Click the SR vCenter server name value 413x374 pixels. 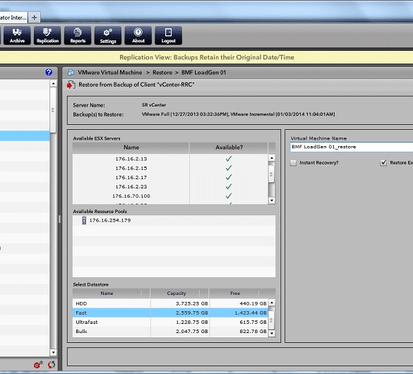click(x=154, y=105)
